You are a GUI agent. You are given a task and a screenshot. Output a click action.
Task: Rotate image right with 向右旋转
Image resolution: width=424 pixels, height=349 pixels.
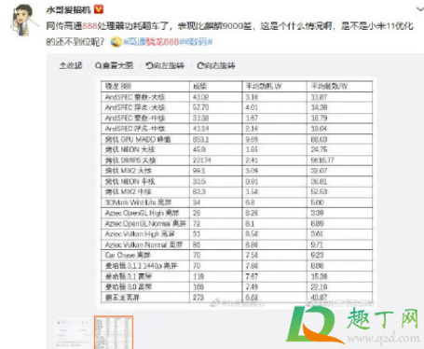[216, 65]
